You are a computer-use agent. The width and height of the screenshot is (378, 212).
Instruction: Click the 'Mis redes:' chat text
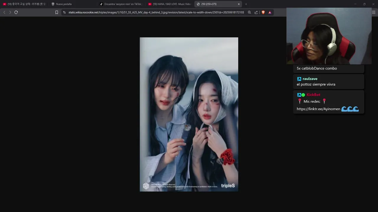coord(312,101)
